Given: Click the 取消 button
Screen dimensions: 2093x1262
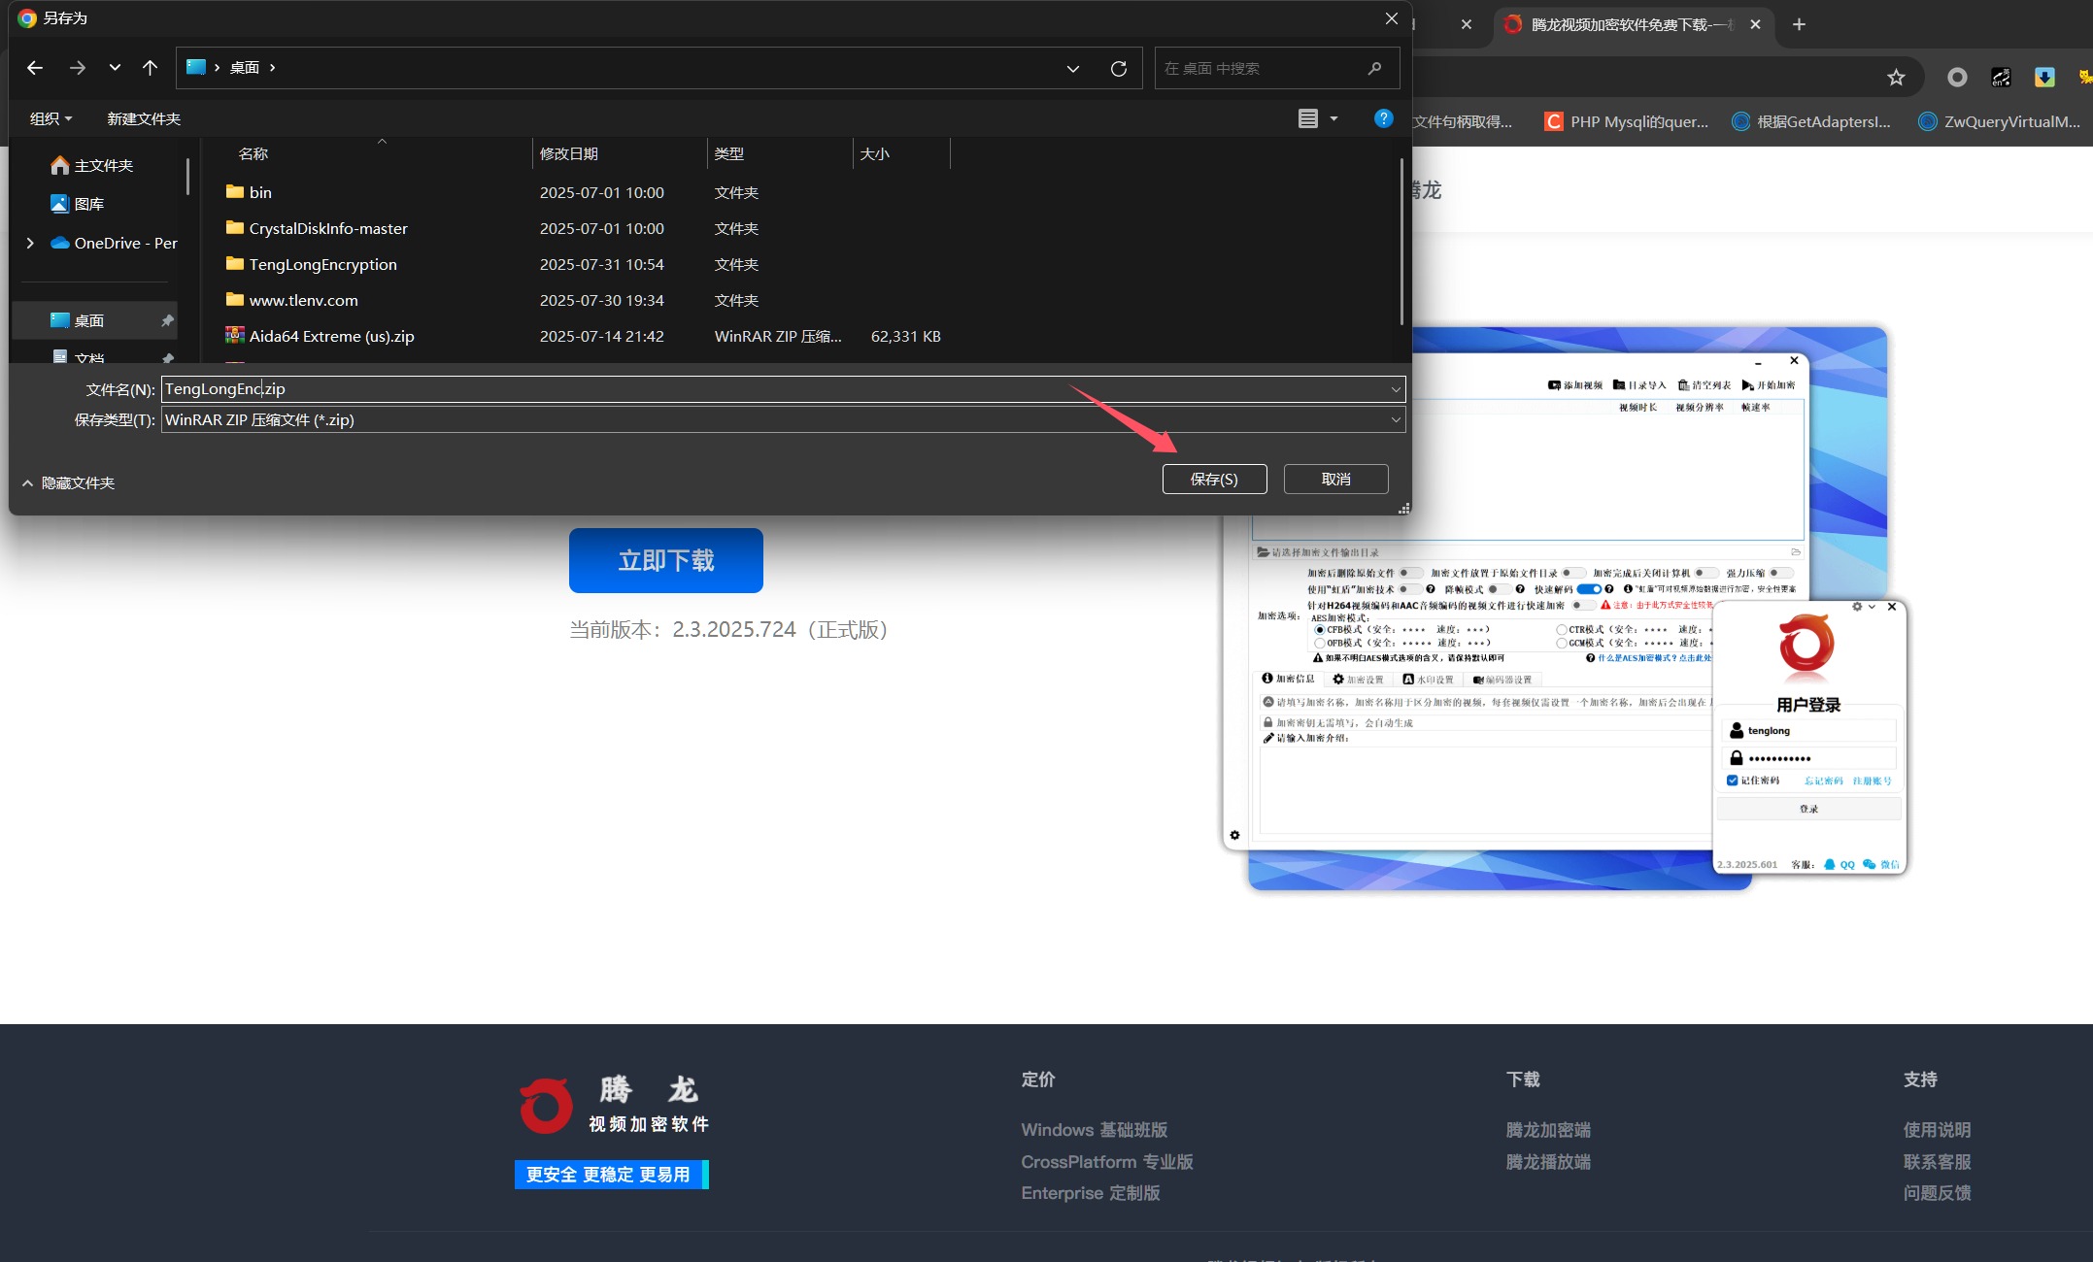Looking at the screenshot, I should [x=1335, y=479].
